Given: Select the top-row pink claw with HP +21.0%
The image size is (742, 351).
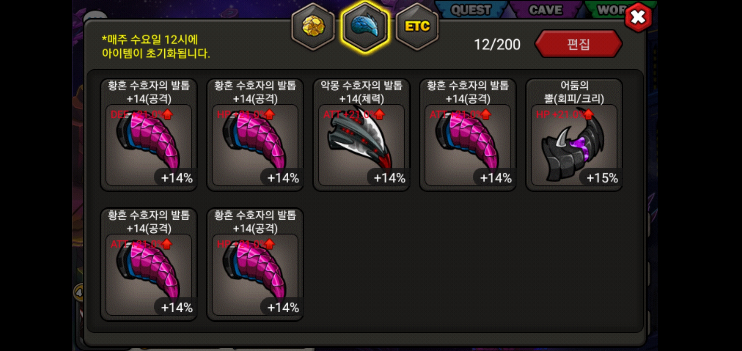Looking at the screenshot, I should [x=255, y=135].
